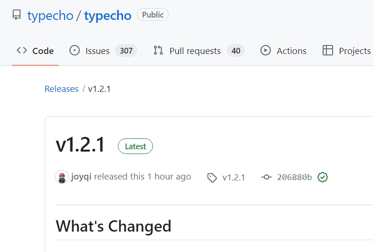Click the repository book icon

click(x=17, y=15)
